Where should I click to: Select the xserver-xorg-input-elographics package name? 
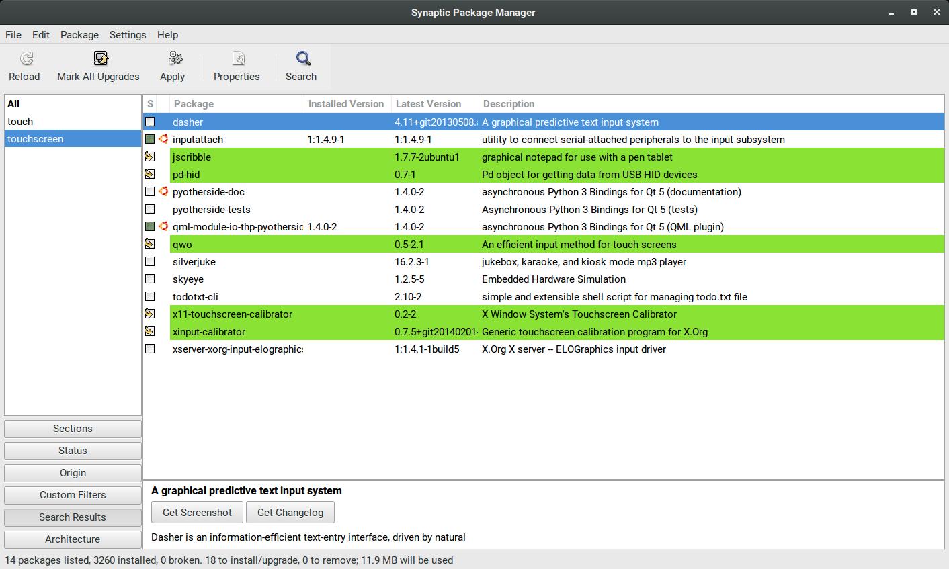point(238,349)
